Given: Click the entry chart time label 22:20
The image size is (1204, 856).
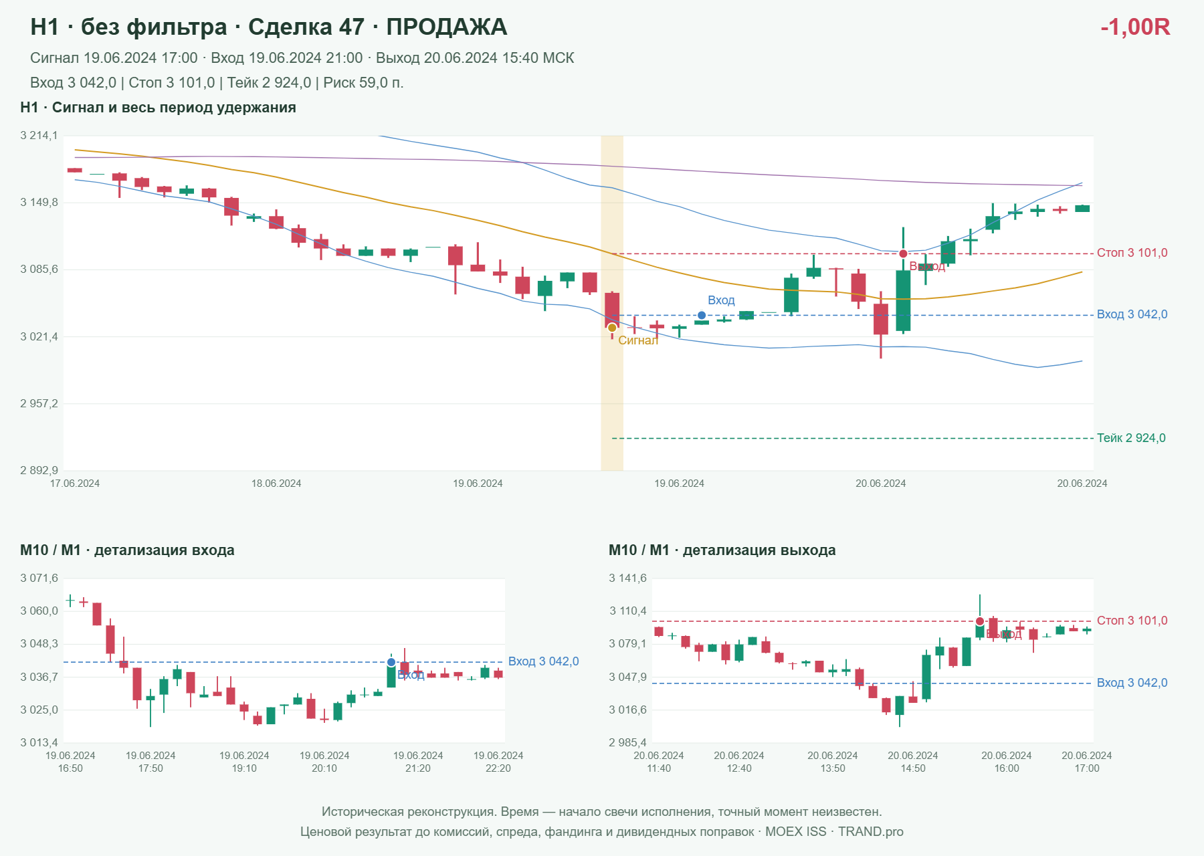Looking at the screenshot, I should [x=498, y=768].
